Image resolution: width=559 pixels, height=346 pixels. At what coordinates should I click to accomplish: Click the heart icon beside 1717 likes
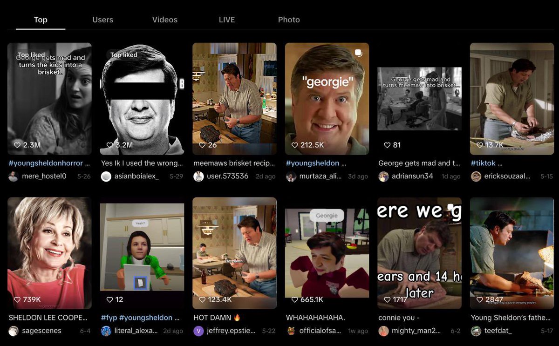pyautogui.click(x=387, y=299)
